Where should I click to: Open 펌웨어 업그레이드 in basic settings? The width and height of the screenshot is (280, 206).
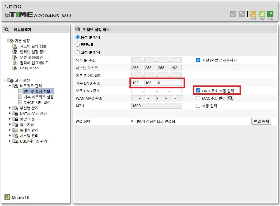point(34,63)
